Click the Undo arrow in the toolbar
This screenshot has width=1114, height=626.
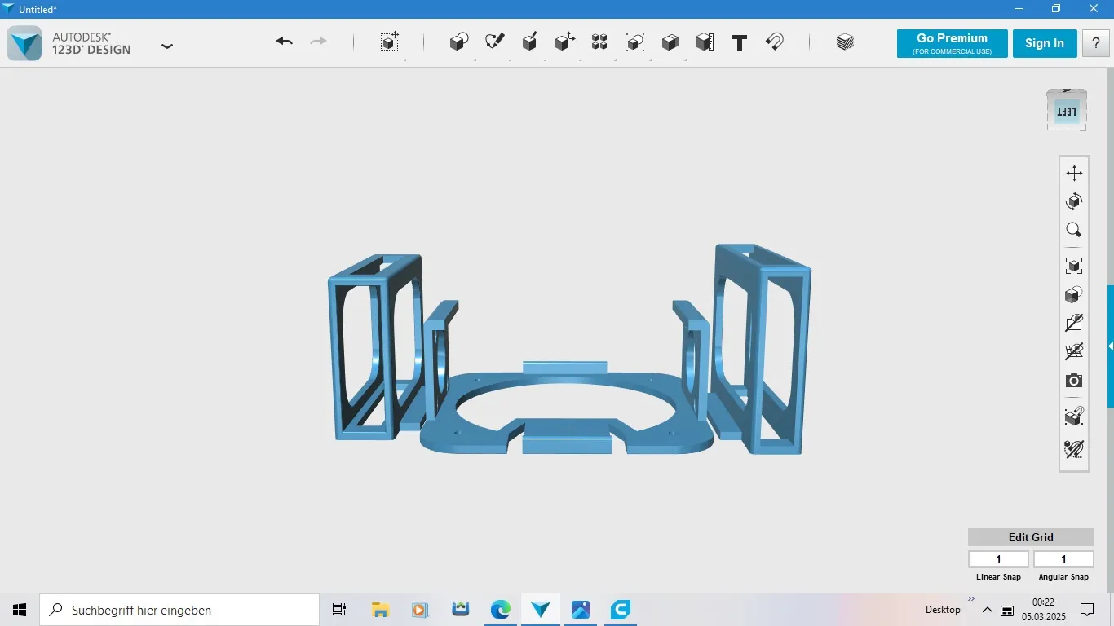[x=284, y=42]
